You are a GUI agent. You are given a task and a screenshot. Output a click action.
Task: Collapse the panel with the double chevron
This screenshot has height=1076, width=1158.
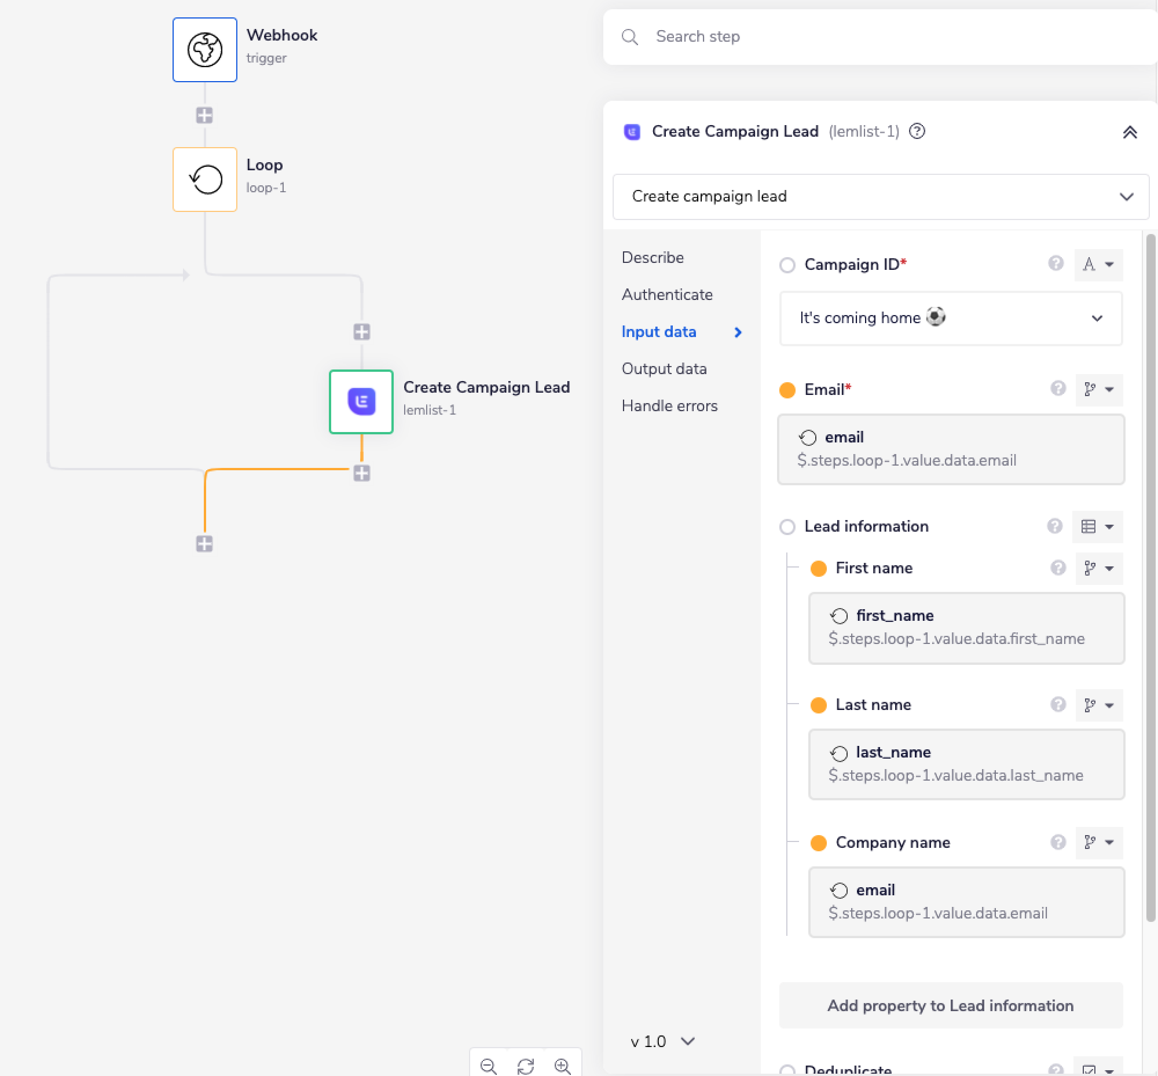[1129, 132]
